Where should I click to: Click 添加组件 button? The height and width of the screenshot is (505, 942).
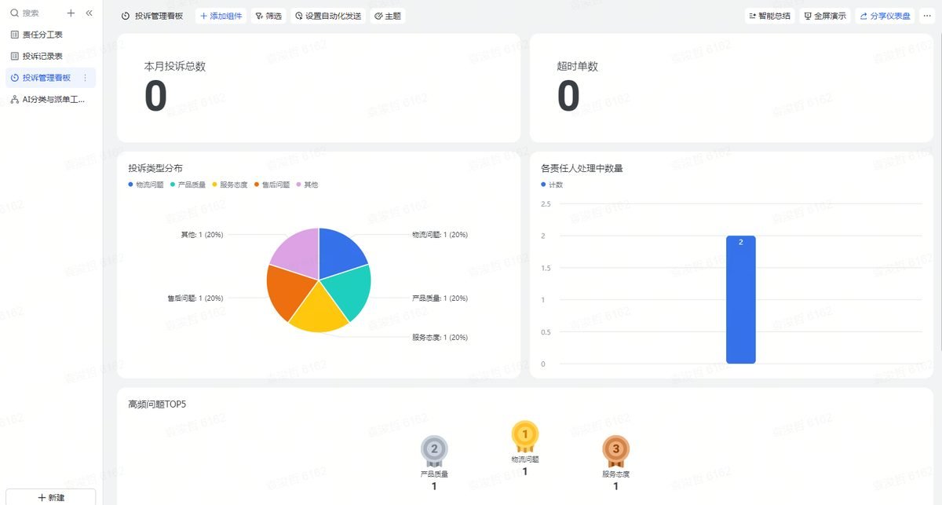click(221, 16)
